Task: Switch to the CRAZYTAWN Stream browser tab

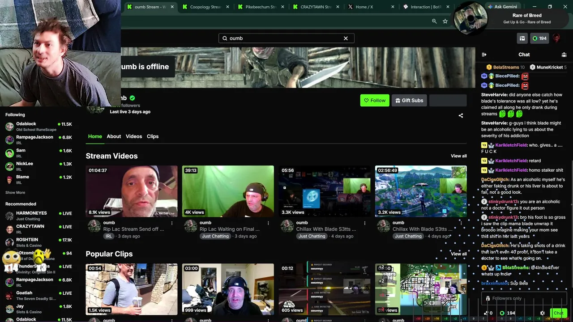Action: pyautogui.click(x=316, y=7)
